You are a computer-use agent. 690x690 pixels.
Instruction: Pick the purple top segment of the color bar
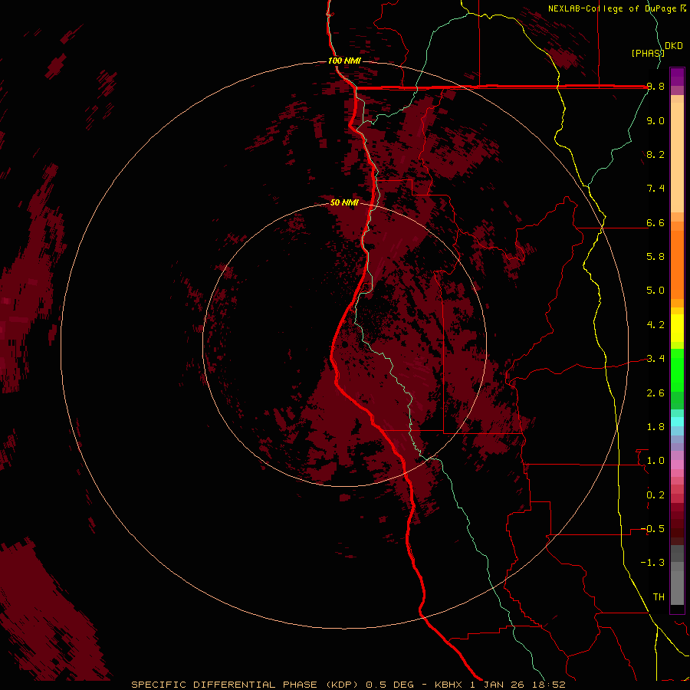[677, 77]
